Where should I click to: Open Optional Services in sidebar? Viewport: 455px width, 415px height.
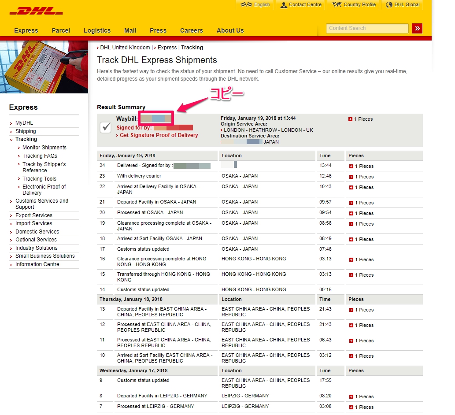[36, 240]
